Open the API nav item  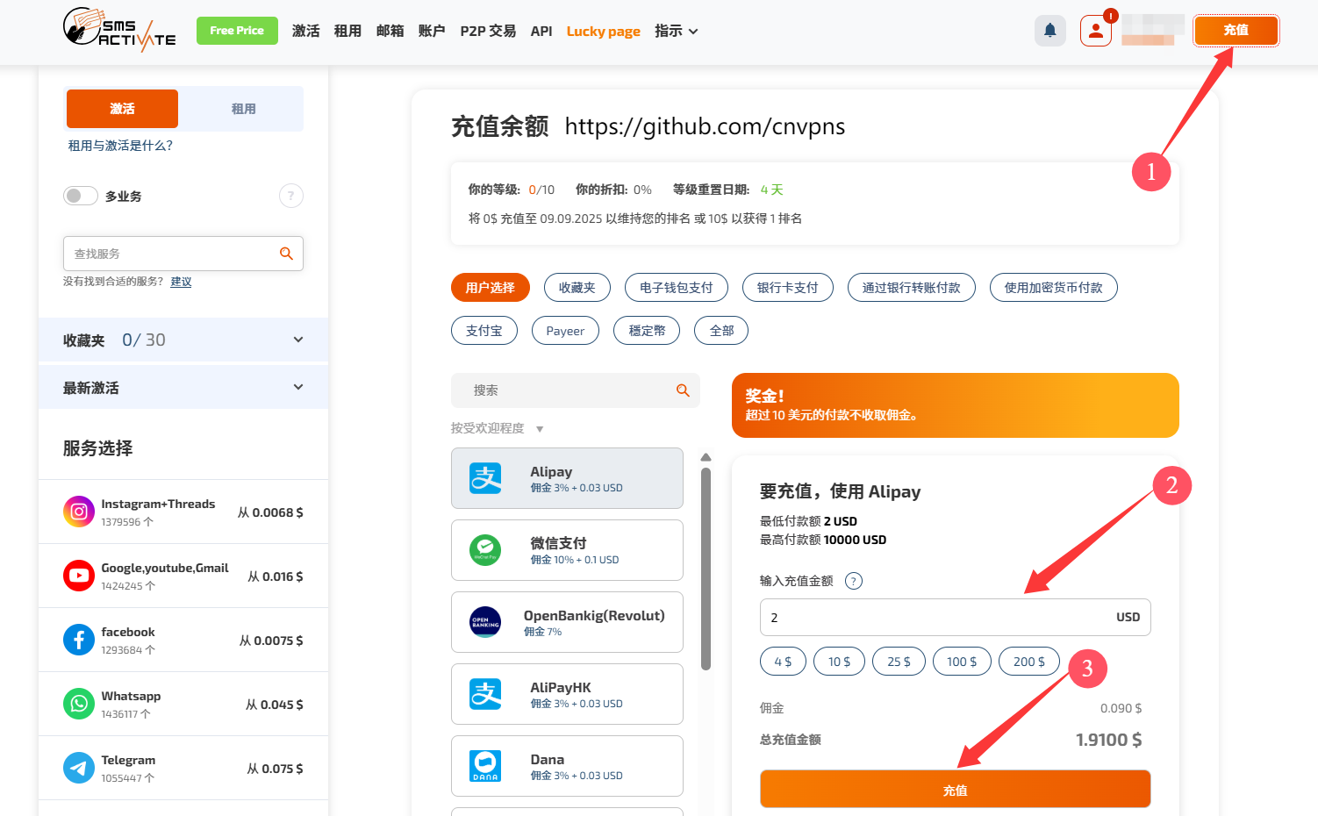(x=541, y=31)
